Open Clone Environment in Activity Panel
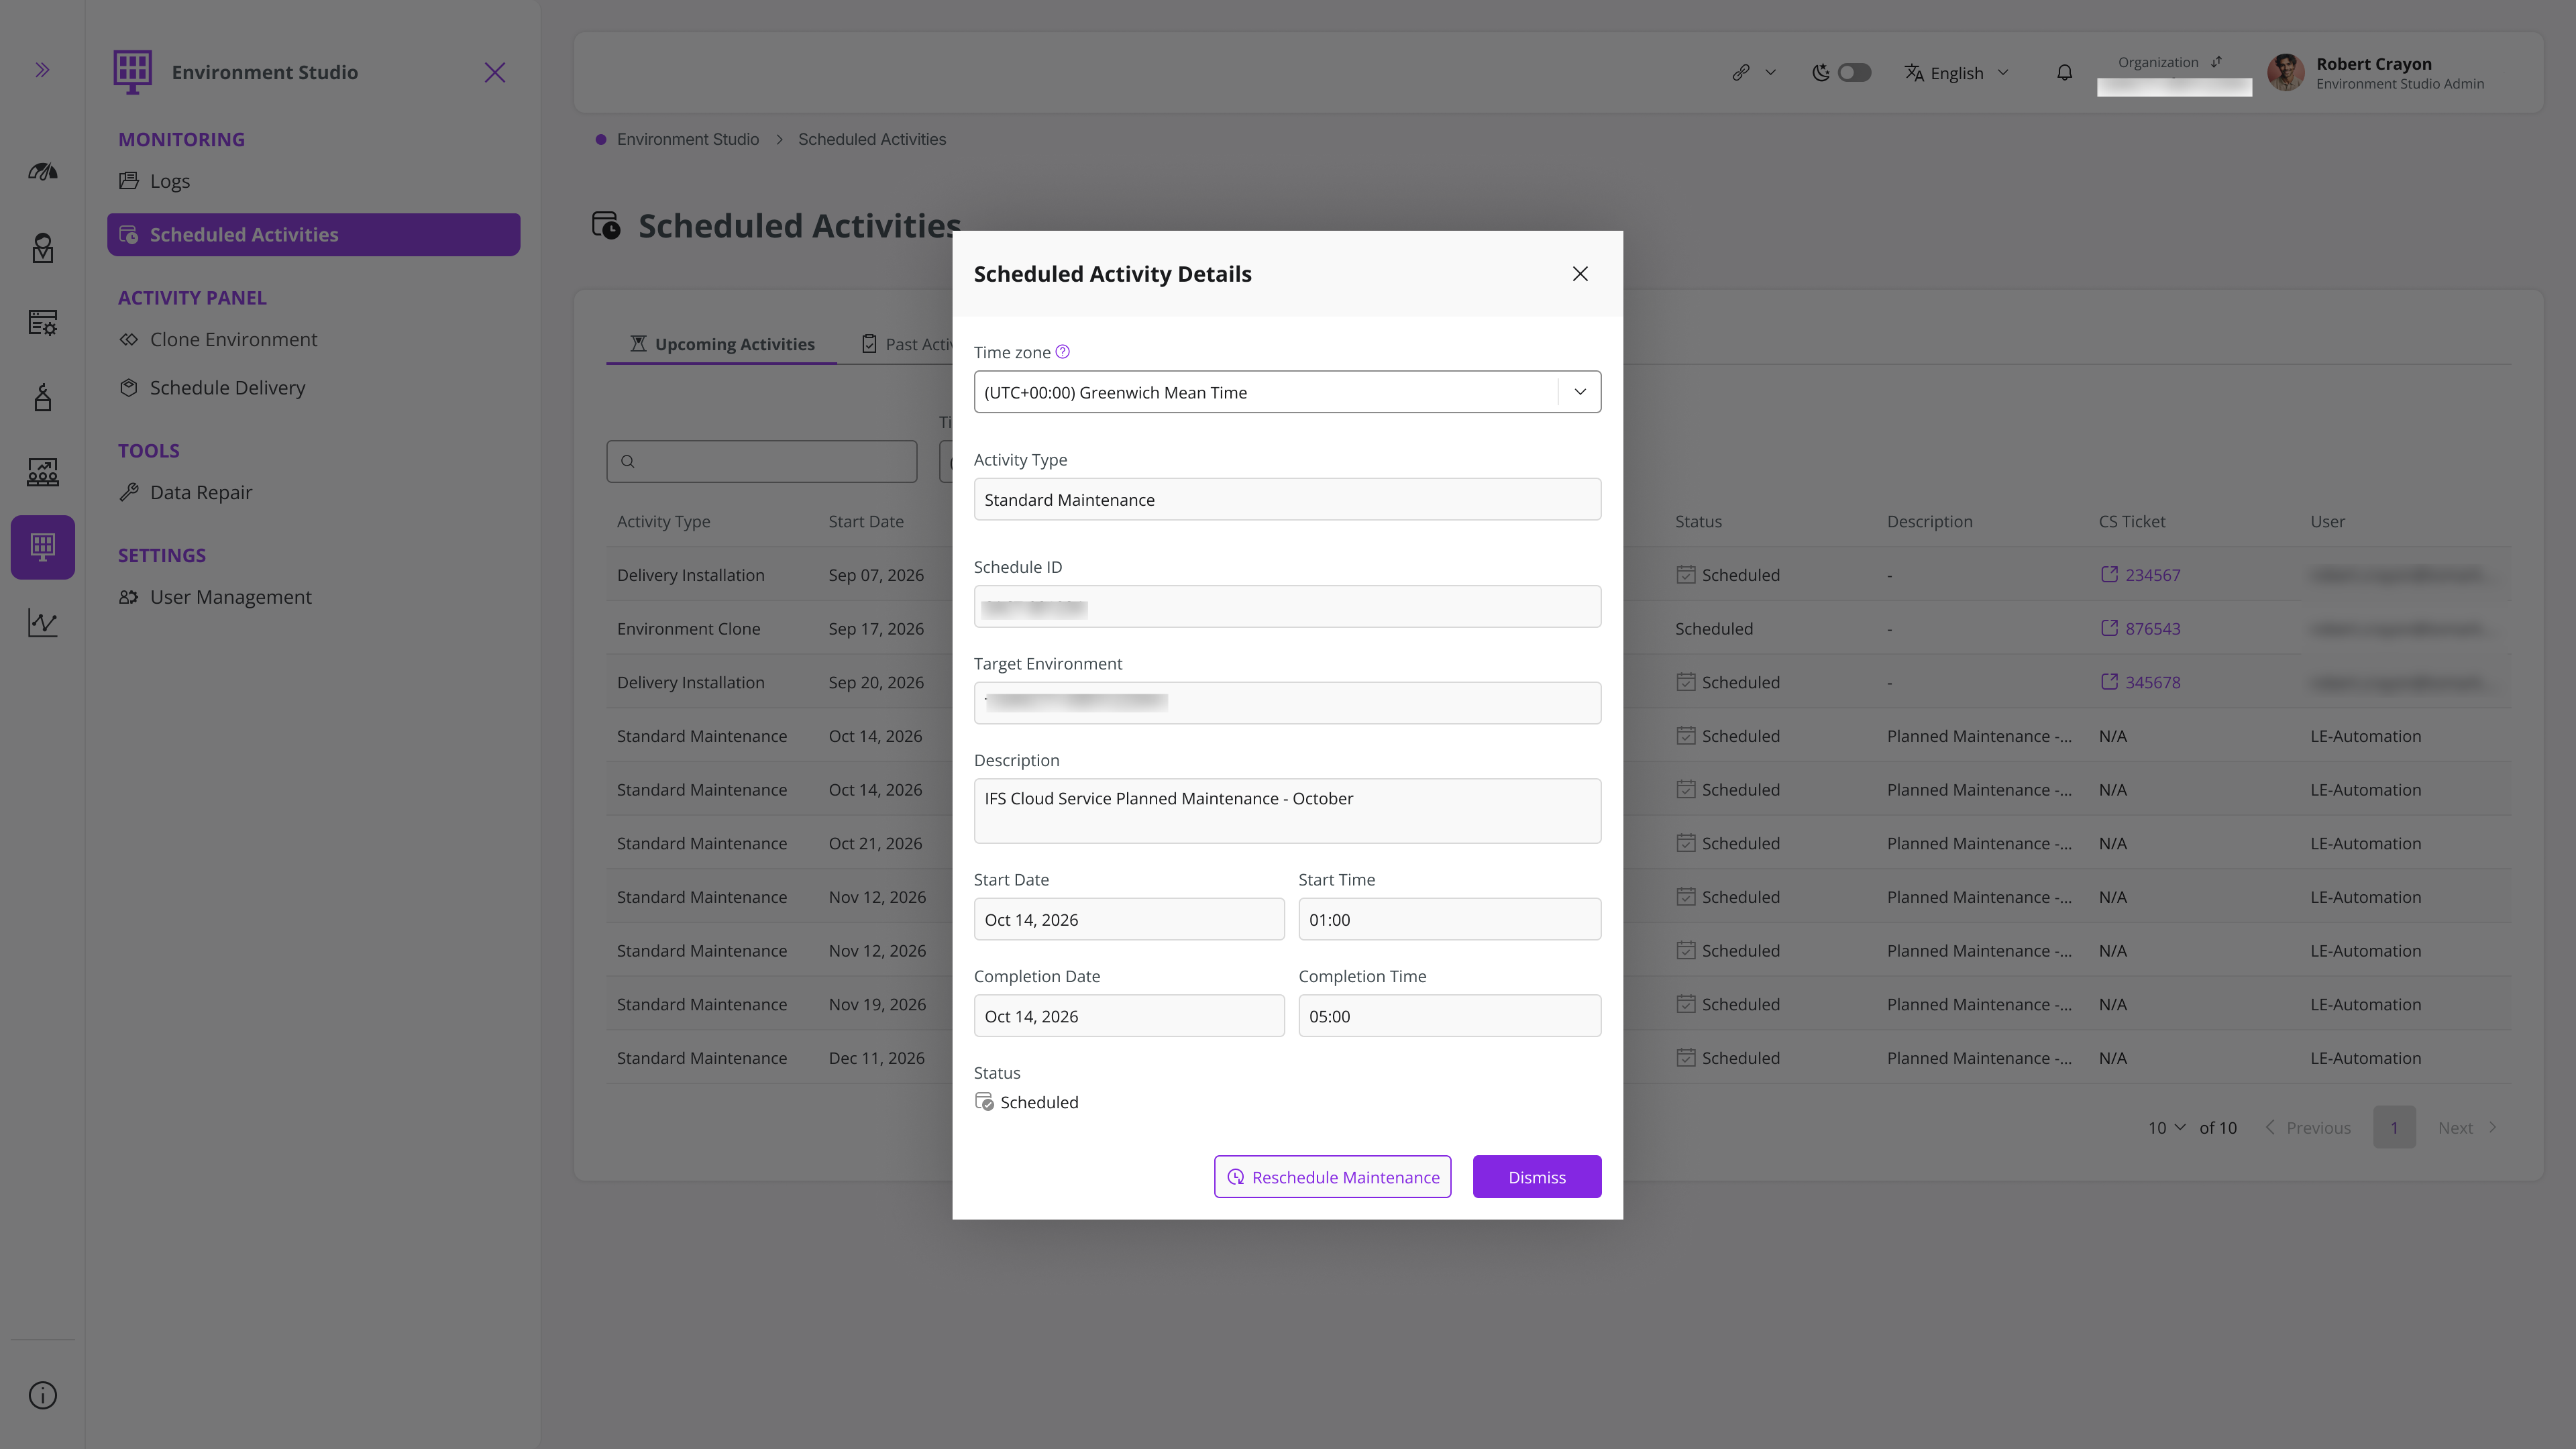 [x=218, y=340]
